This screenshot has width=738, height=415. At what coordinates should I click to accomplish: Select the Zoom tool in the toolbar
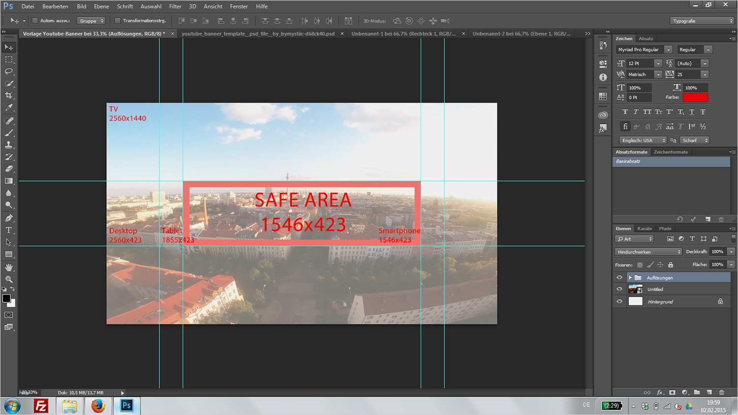[x=9, y=279]
